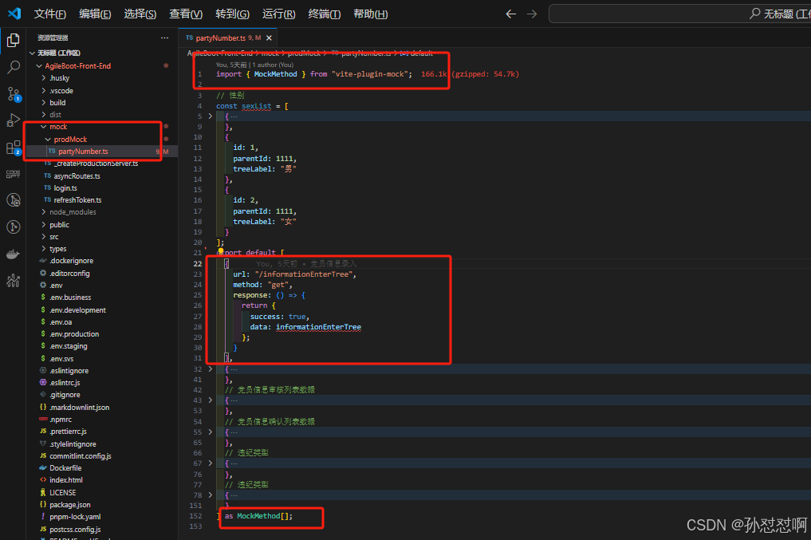Open the Search view in activity bar

(14, 67)
